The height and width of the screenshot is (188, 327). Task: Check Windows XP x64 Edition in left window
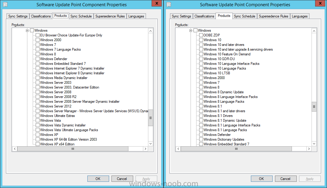37,144
